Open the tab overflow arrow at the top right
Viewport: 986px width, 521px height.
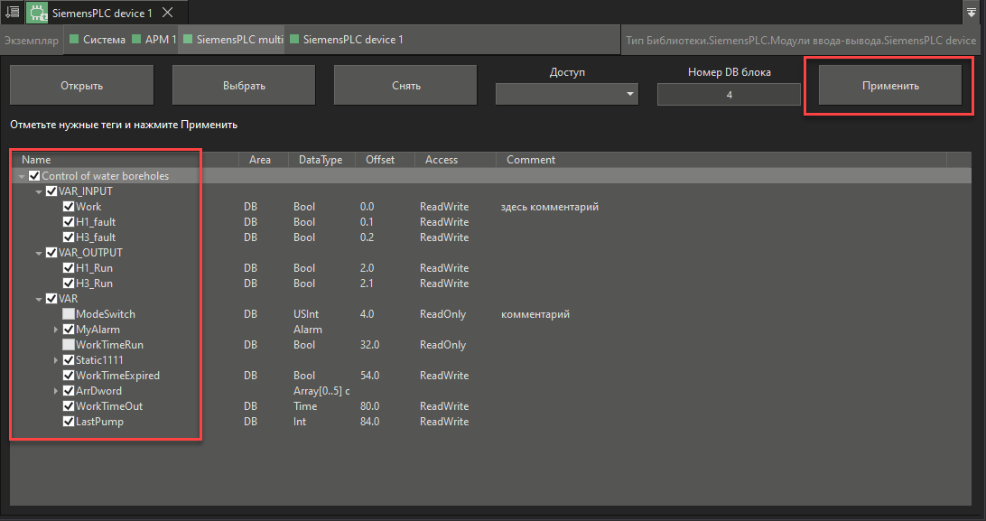pos(972,12)
